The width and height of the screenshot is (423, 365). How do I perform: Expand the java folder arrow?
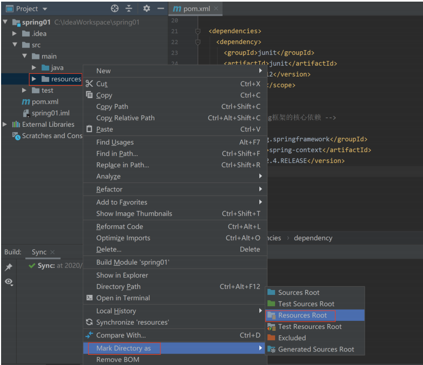tap(34, 67)
